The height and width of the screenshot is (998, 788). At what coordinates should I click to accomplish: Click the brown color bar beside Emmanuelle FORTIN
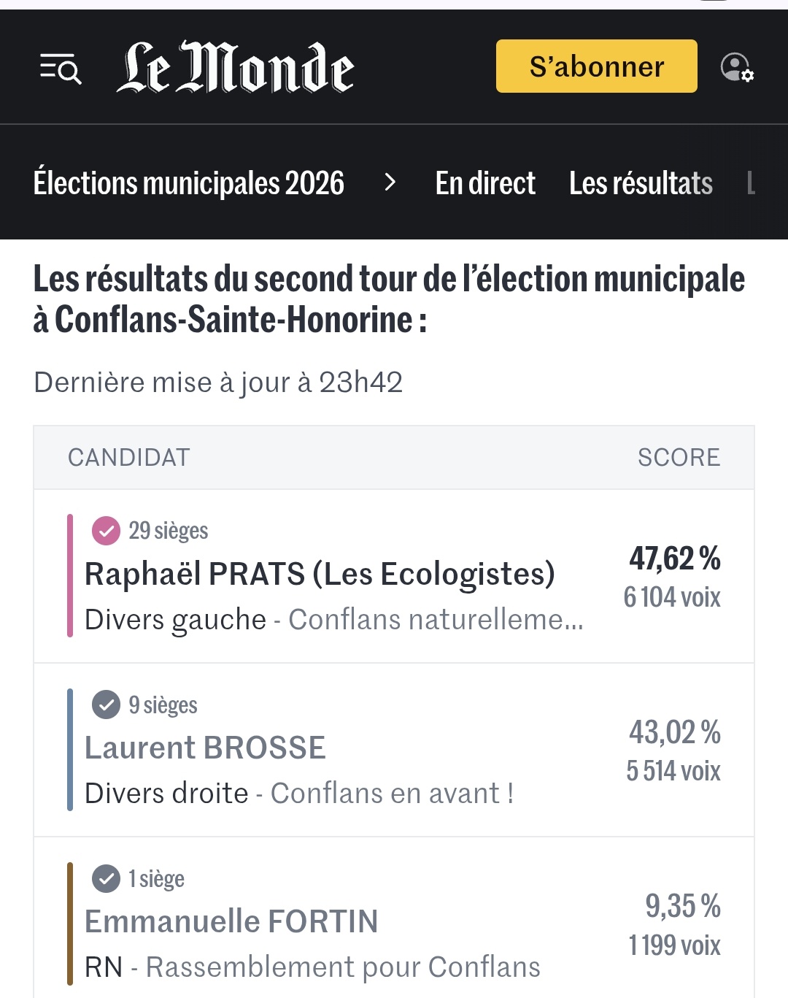coord(70,923)
